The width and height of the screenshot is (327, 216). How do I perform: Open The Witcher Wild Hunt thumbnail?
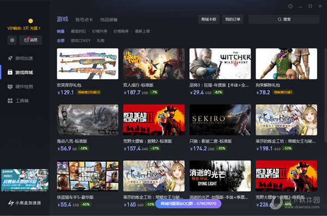(220, 63)
